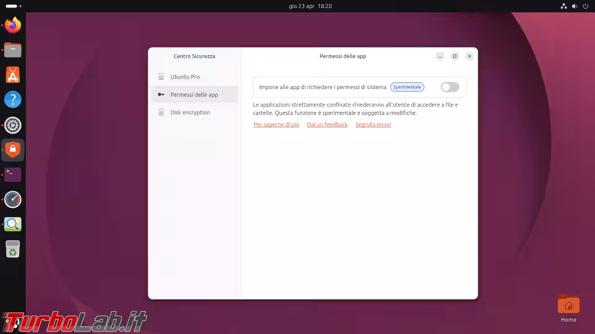
Task: Select Ubuntu Pro in the sidebar
Action: point(185,77)
